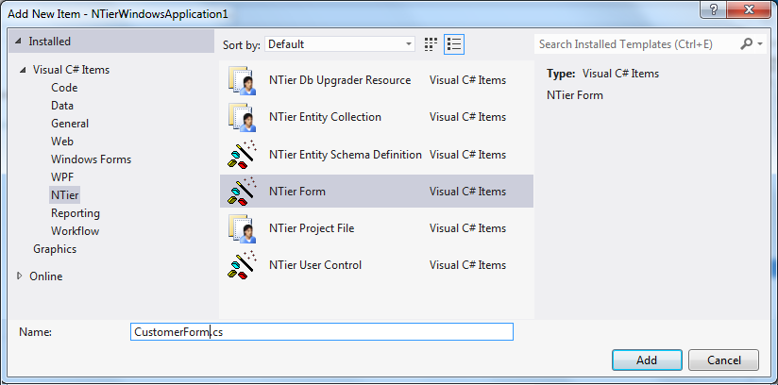Viewport: 778px width, 385px height.
Task: Click the Cancel button
Action: tap(724, 360)
